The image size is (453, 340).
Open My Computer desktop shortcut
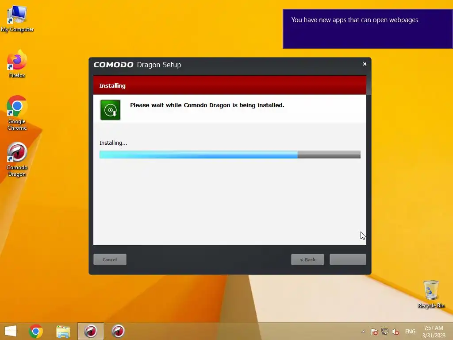pos(17,18)
